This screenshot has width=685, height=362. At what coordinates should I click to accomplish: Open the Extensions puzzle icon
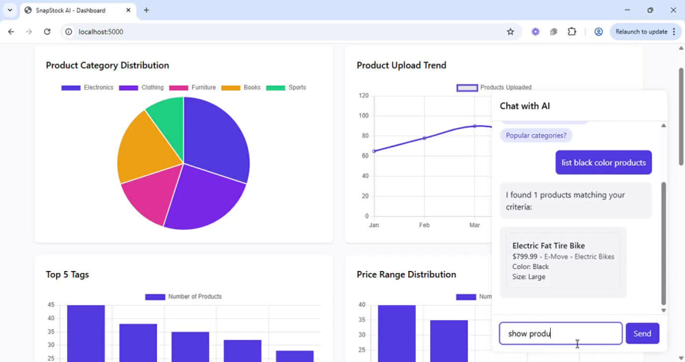(572, 31)
